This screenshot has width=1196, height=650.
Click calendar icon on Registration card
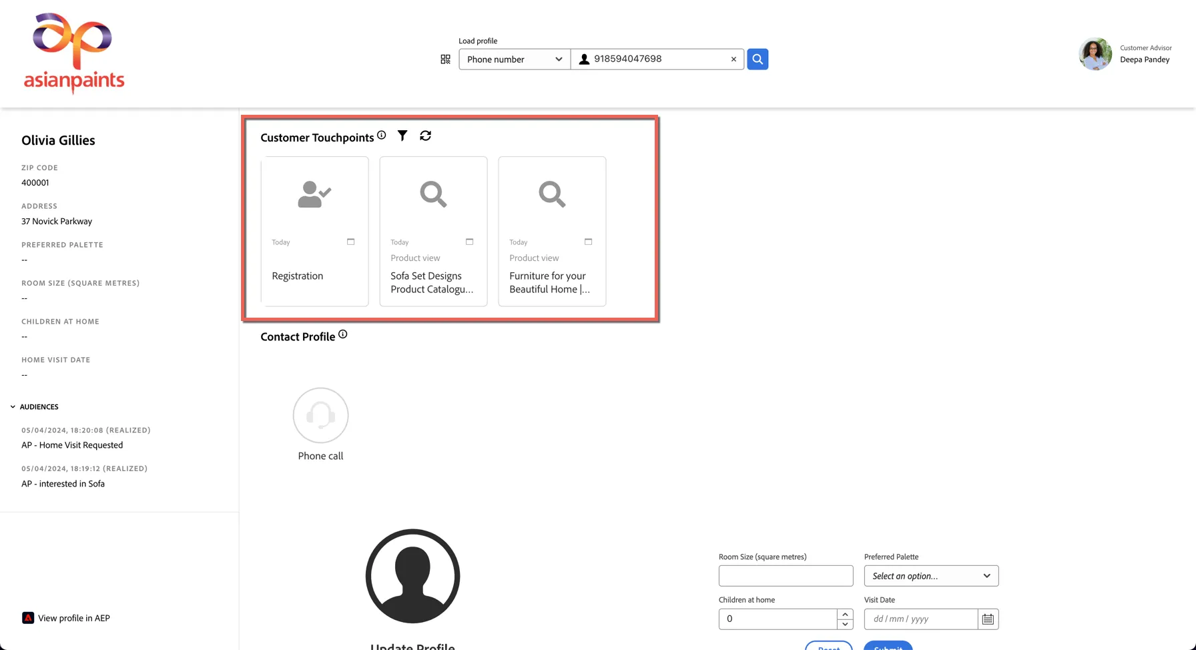[x=350, y=242]
